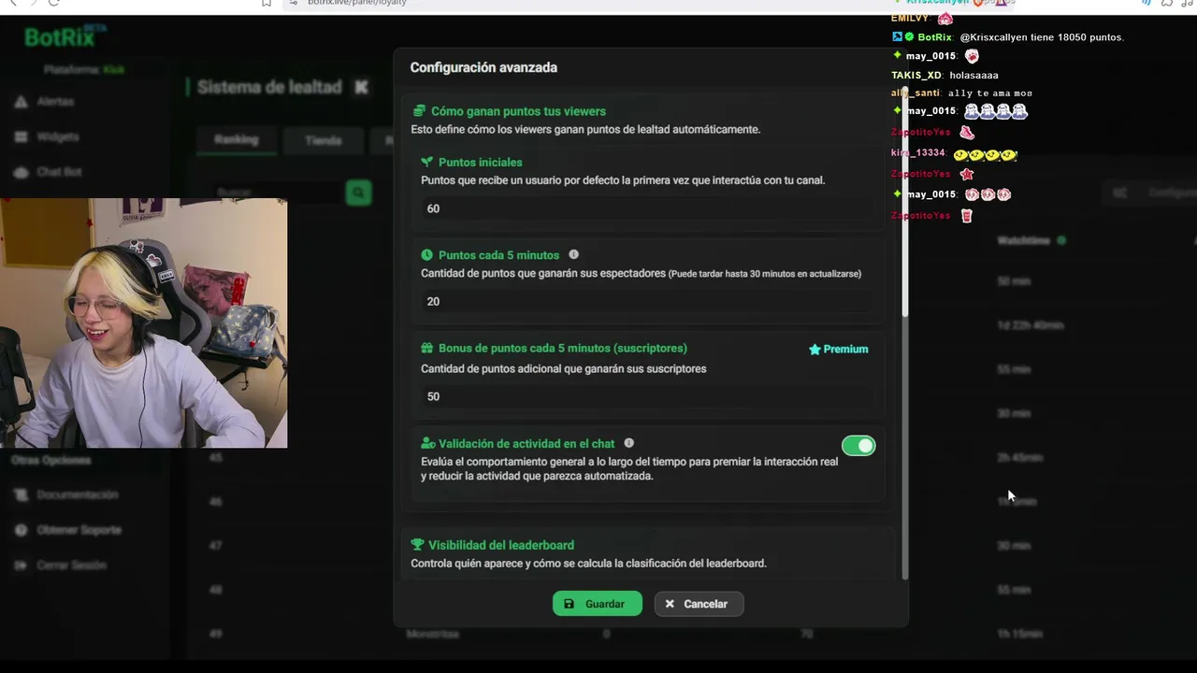Click the Kick logo beside Sistema de lealtad
Screen dimensions: 1197x673
tap(362, 87)
